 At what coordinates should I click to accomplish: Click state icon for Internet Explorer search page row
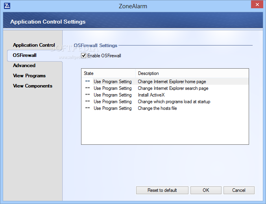coord(87,88)
